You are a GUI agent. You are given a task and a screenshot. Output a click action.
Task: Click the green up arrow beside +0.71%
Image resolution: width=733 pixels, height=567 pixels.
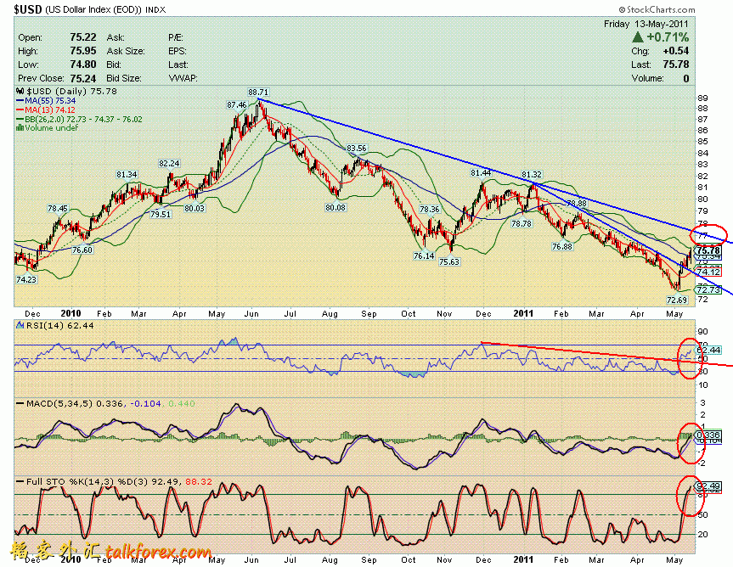[x=638, y=37]
